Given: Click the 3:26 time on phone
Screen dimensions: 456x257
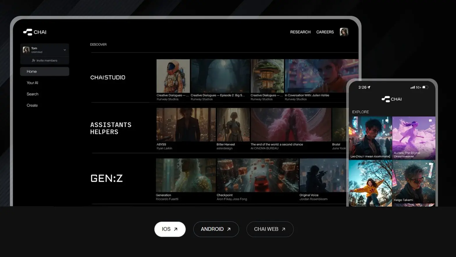Looking at the screenshot, I should point(362,87).
